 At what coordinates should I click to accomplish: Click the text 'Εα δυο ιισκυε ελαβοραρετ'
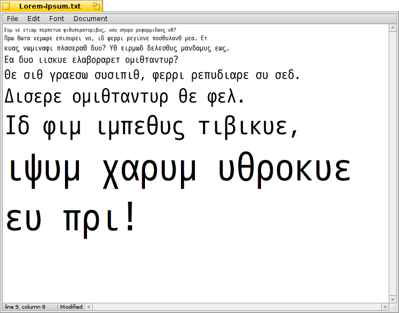coord(62,60)
